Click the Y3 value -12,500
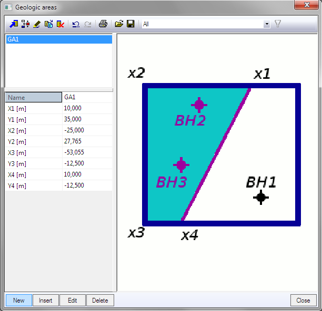 [87, 163]
